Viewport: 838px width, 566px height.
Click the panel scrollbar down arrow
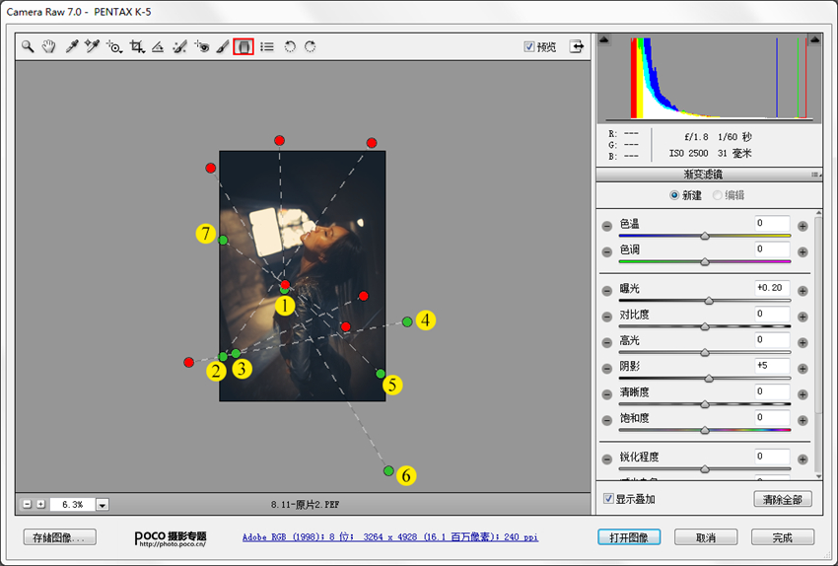click(818, 475)
